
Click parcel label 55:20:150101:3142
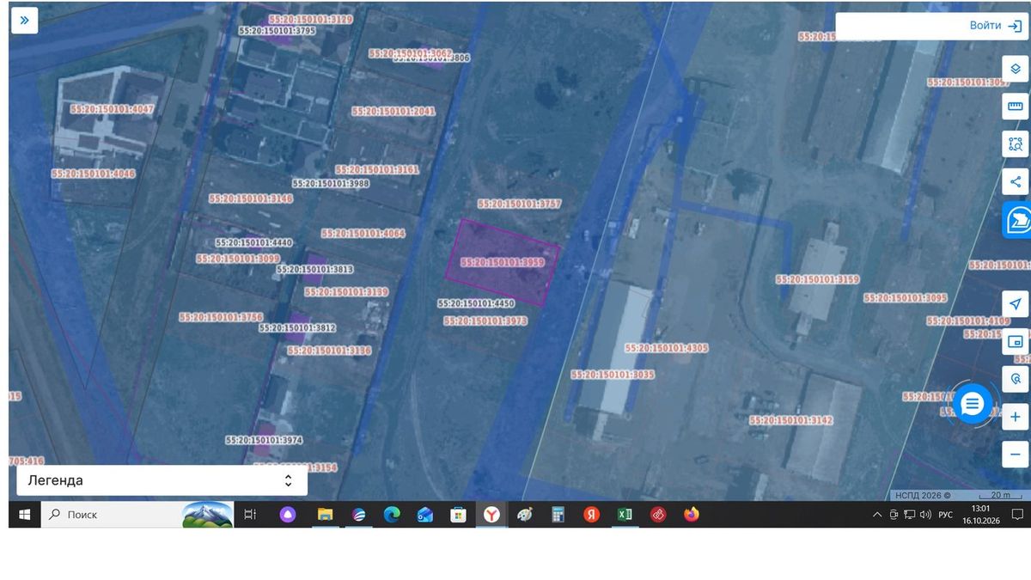point(791,420)
